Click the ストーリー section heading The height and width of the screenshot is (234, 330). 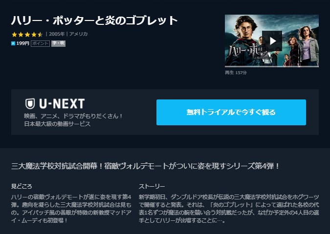[x=152, y=186]
